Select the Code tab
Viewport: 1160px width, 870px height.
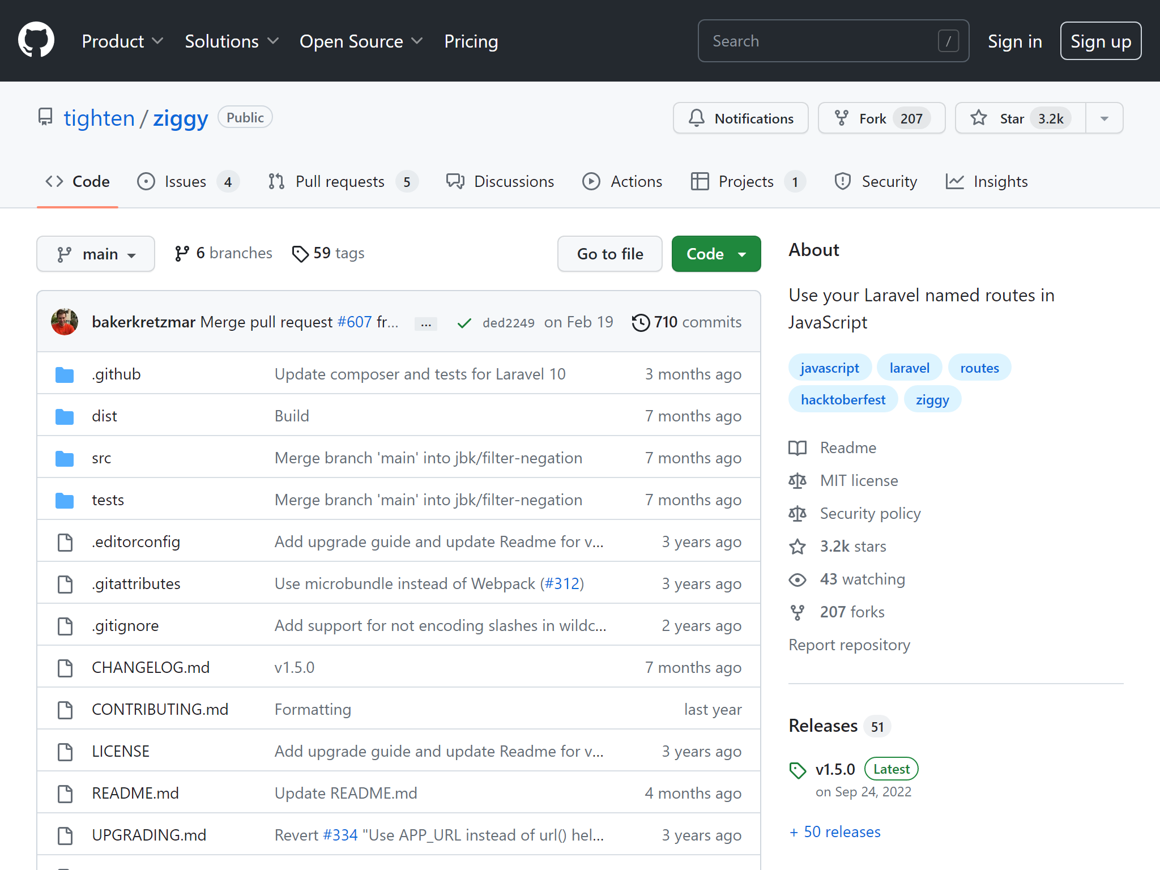click(78, 181)
